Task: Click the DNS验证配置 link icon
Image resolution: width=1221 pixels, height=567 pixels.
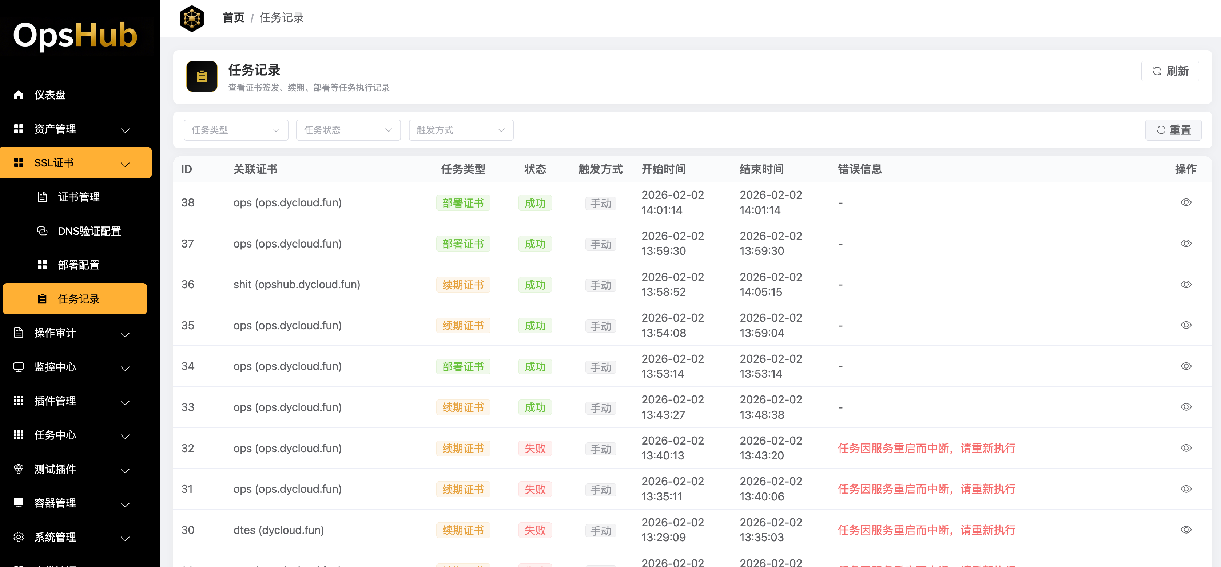Action: 42,231
